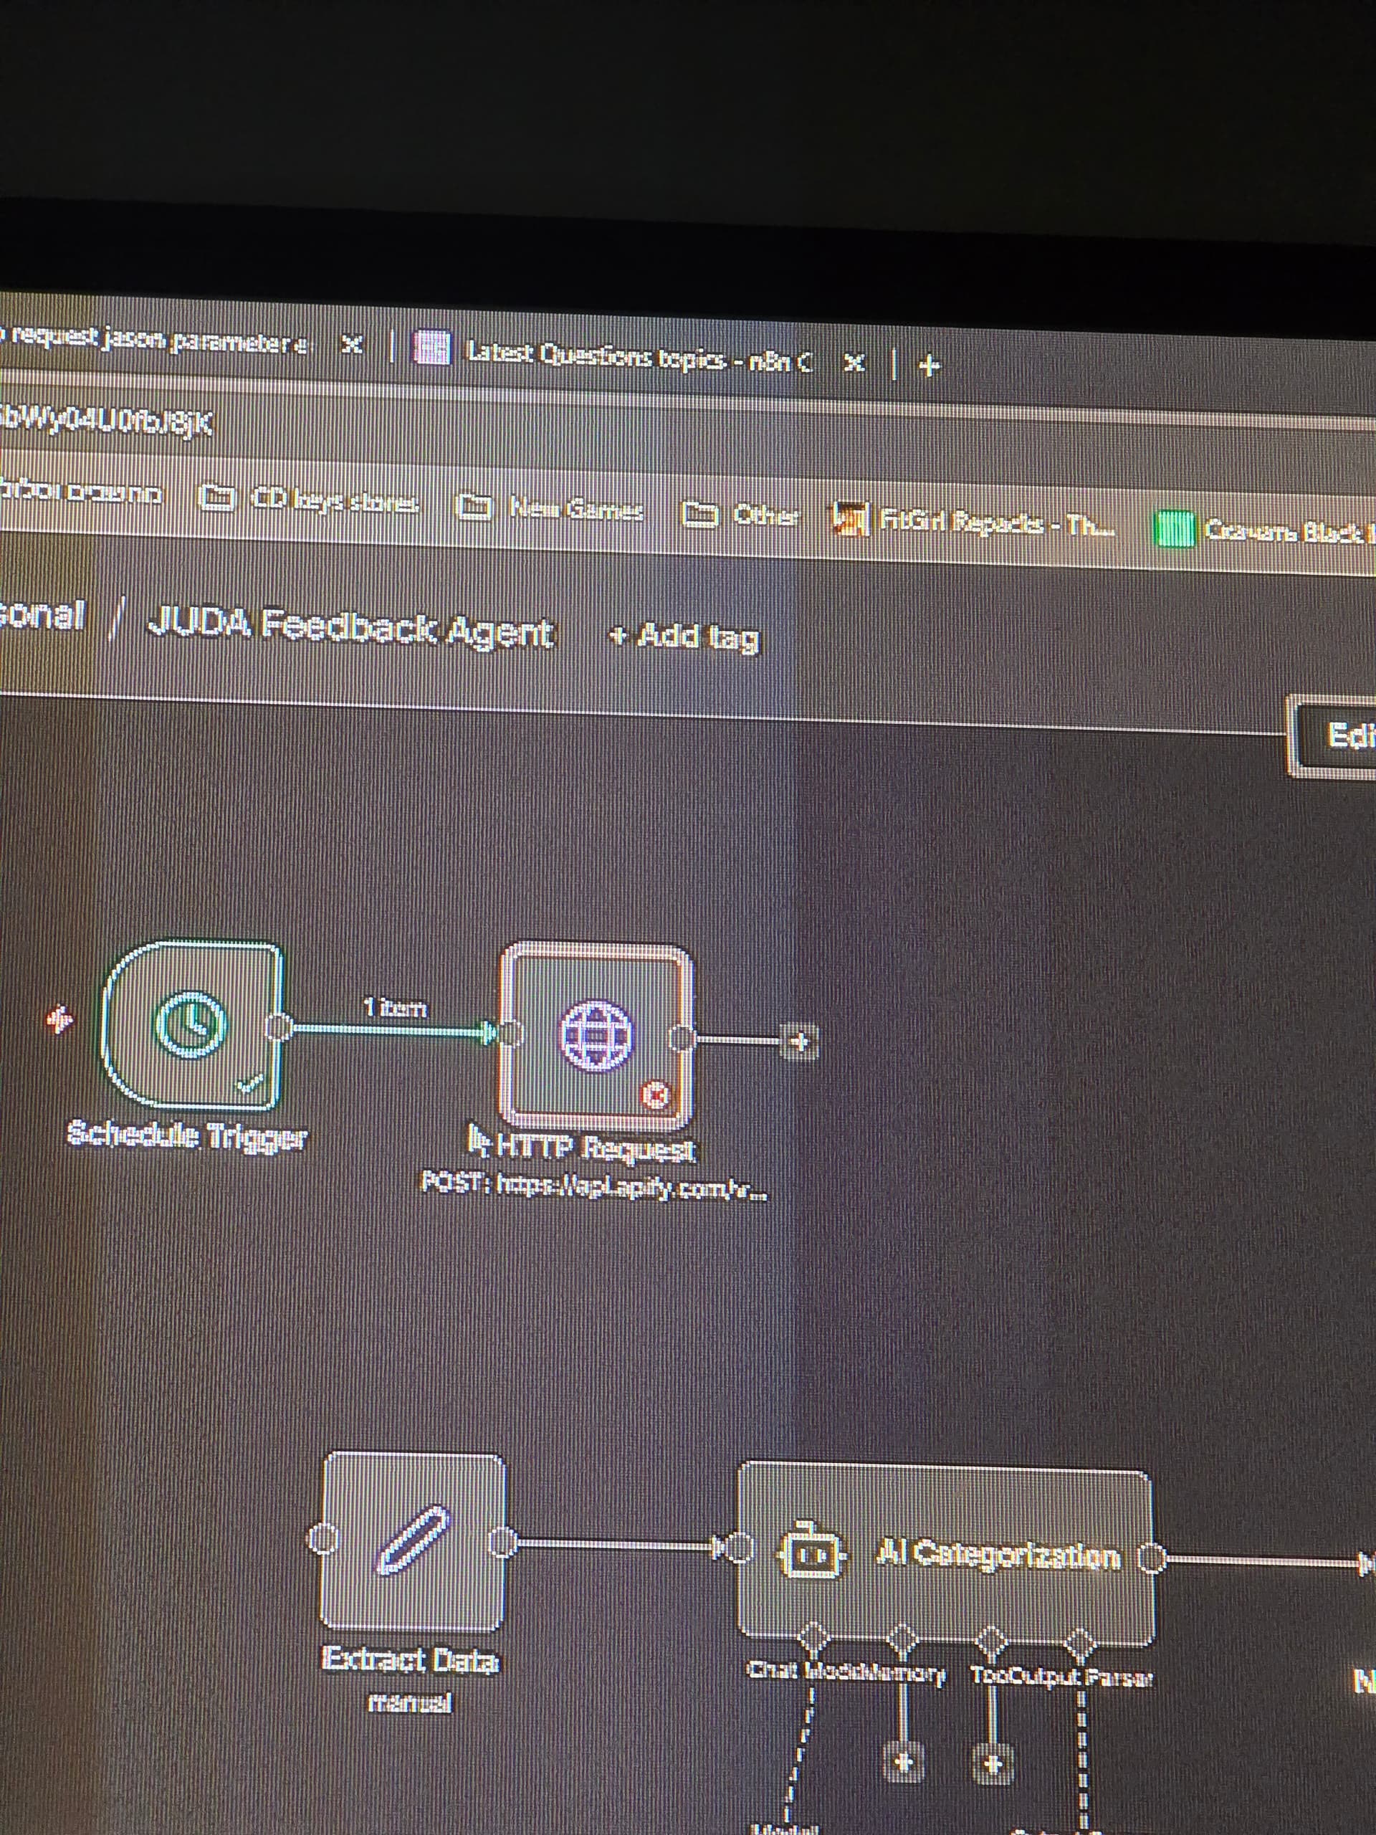
Task: Click plus connector after HTTP Request node
Action: pyautogui.click(x=800, y=1042)
